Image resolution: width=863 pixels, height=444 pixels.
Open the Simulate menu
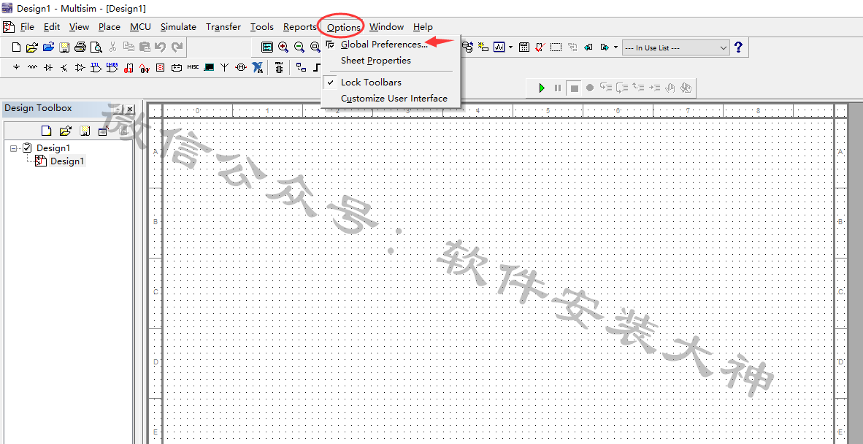point(178,27)
